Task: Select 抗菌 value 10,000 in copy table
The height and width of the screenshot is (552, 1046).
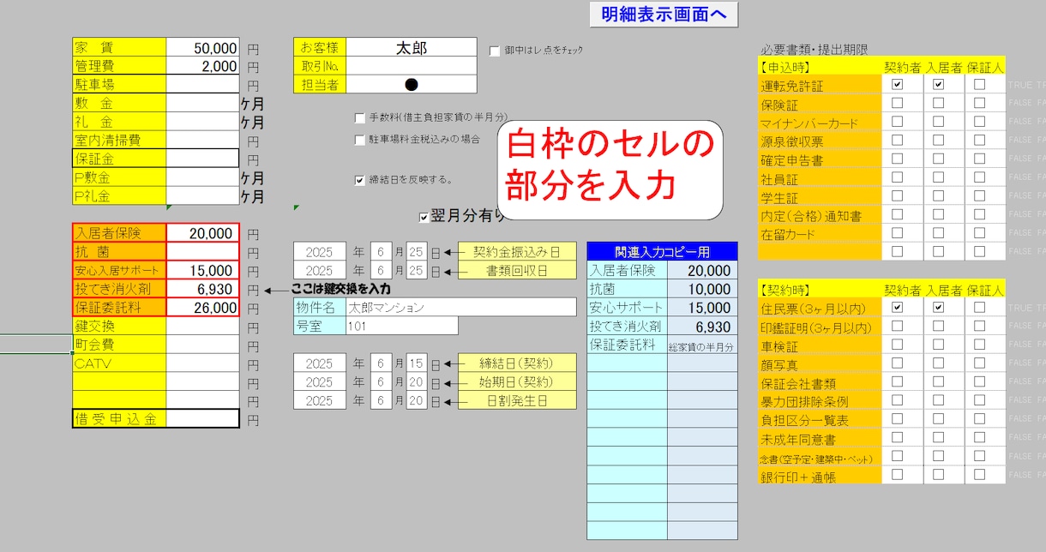Action: point(702,289)
